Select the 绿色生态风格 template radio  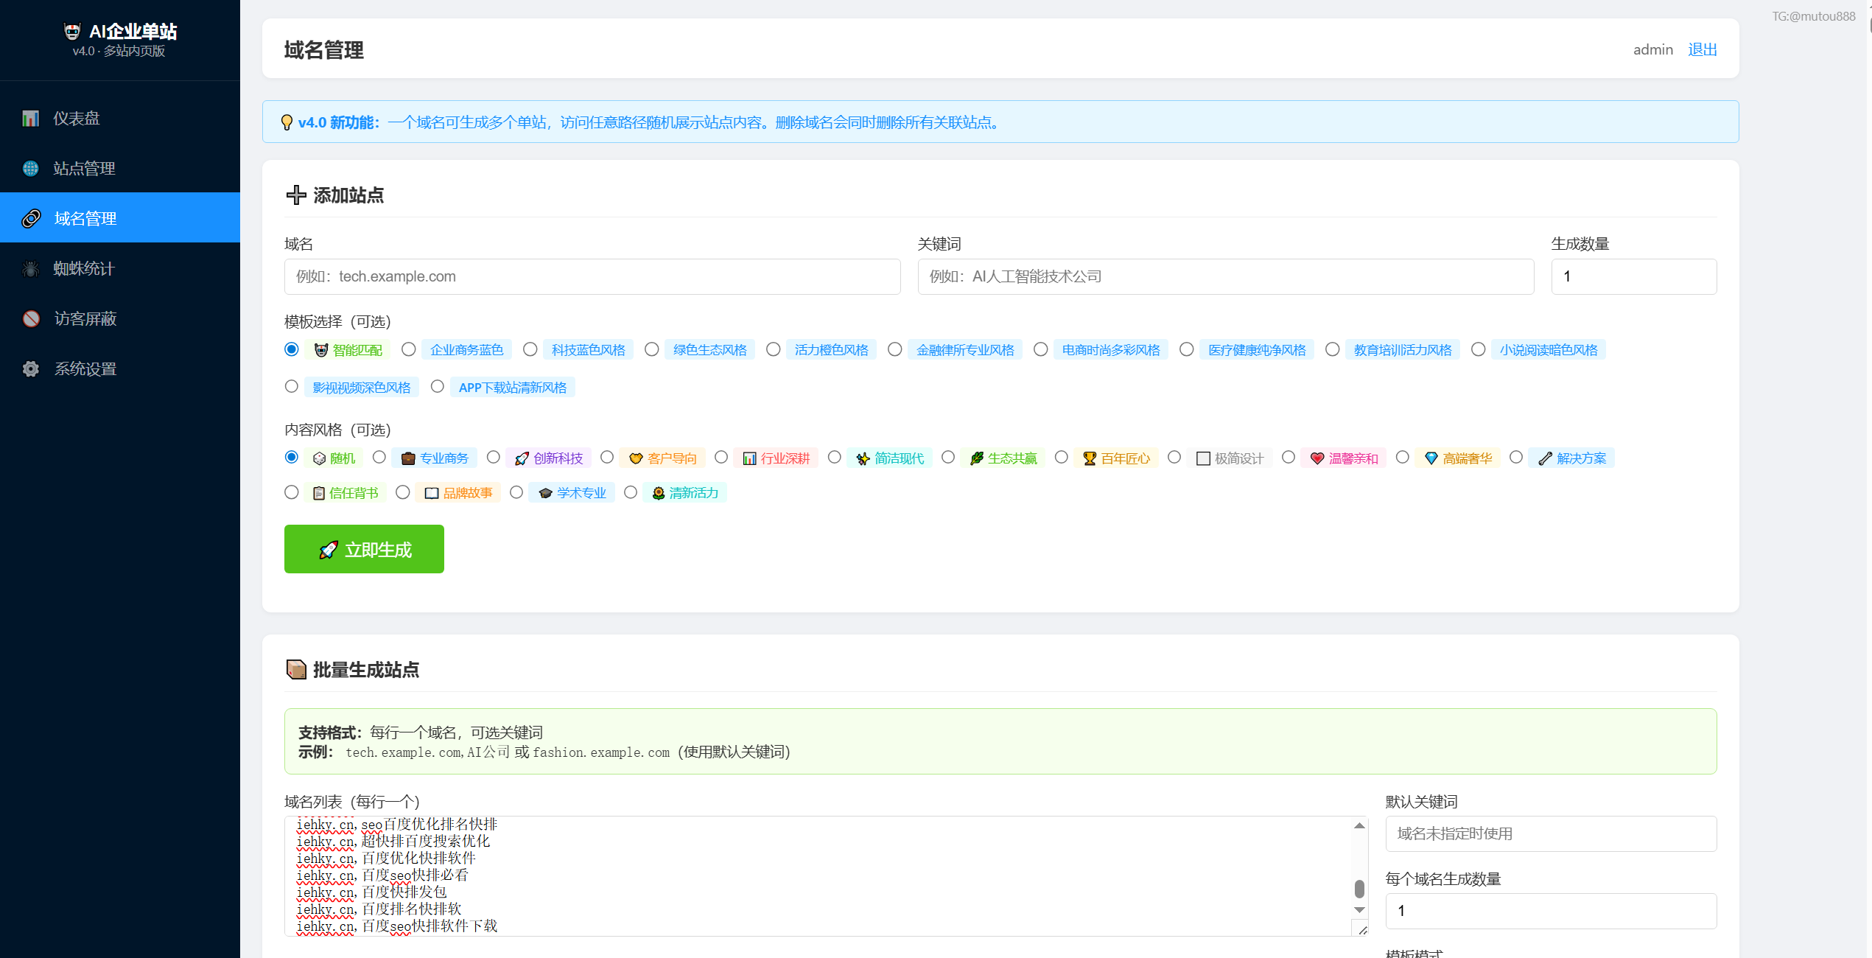pyautogui.click(x=652, y=349)
